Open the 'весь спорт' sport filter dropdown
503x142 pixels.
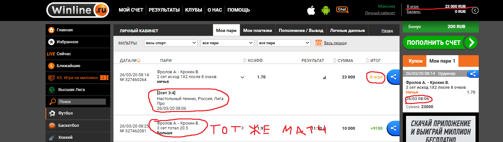(x=171, y=43)
